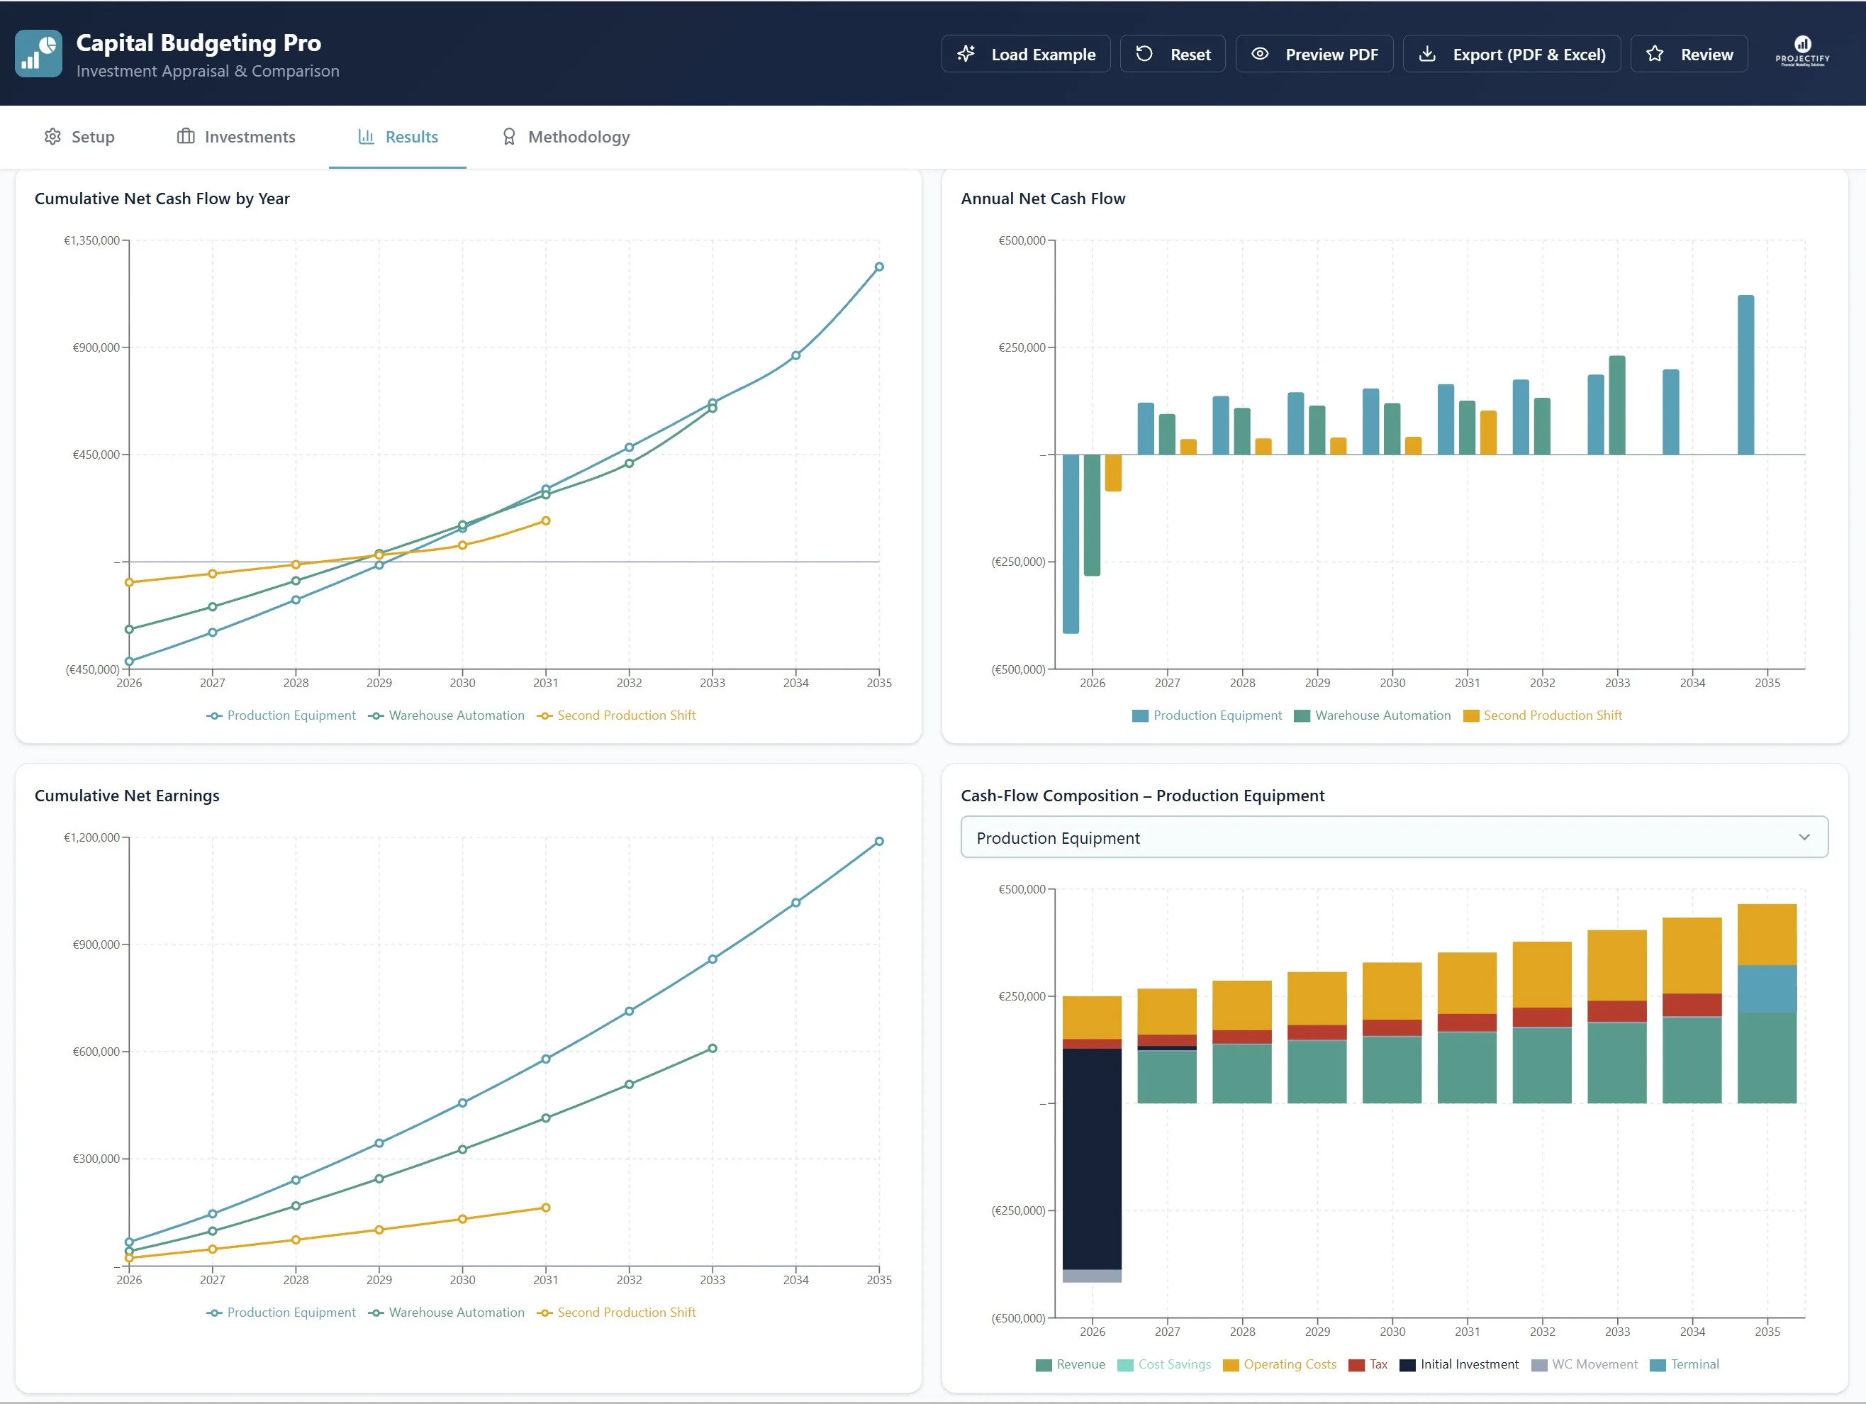Click the 2035 point on Cumulative Net Earnings line
Image resolution: width=1866 pixels, height=1404 pixels.
tap(879, 841)
